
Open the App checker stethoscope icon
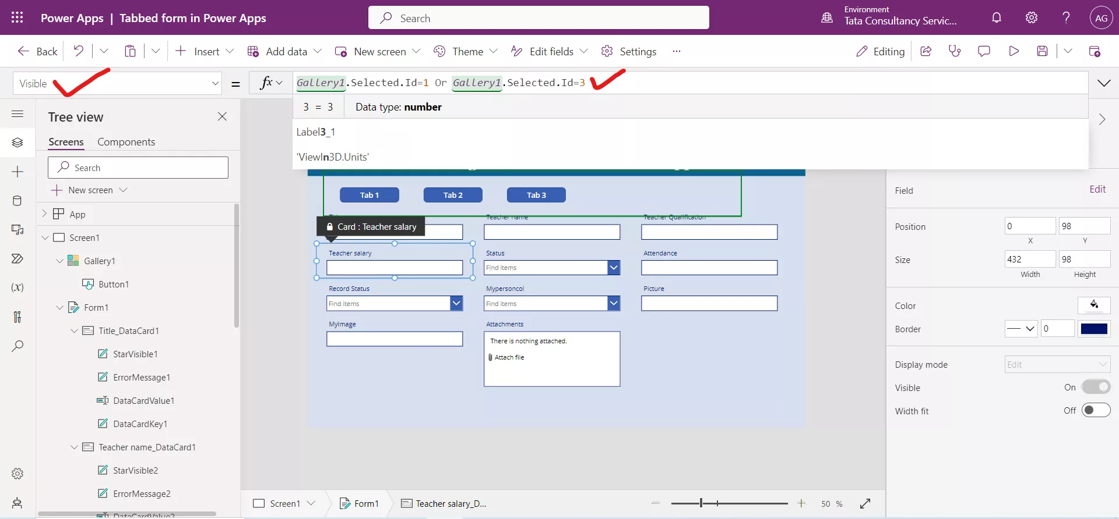pos(955,51)
